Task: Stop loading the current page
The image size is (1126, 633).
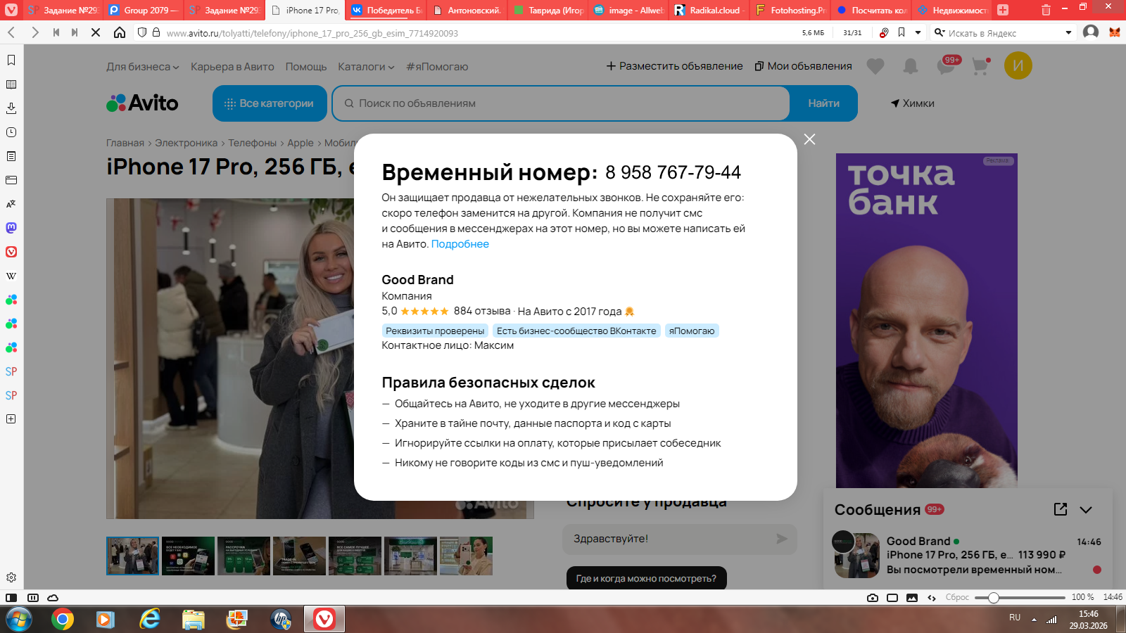Action: point(96,32)
